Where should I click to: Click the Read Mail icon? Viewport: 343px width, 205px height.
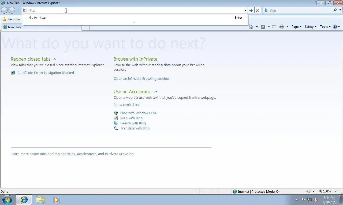pyautogui.click(x=274, y=27)
